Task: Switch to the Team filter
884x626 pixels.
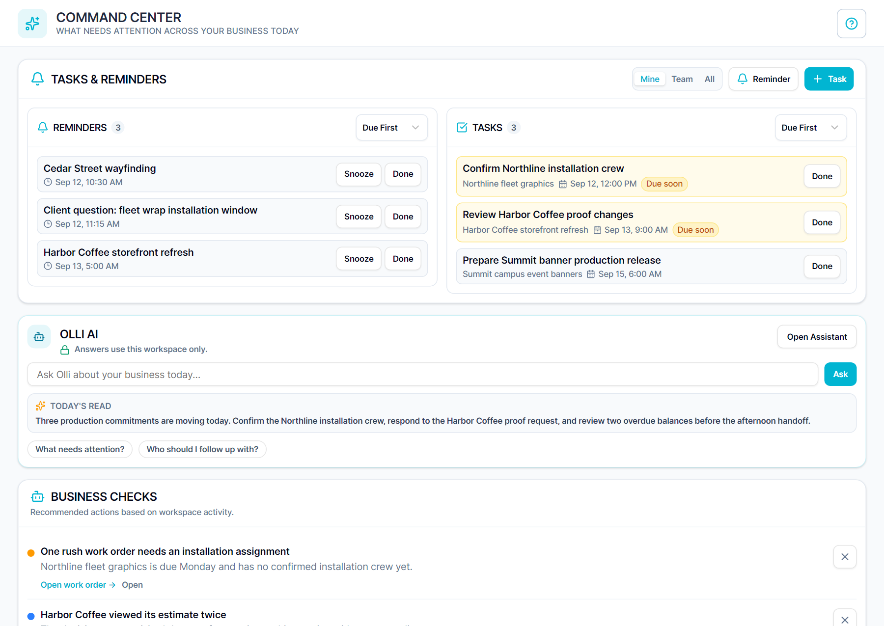Action: [682, 79]
